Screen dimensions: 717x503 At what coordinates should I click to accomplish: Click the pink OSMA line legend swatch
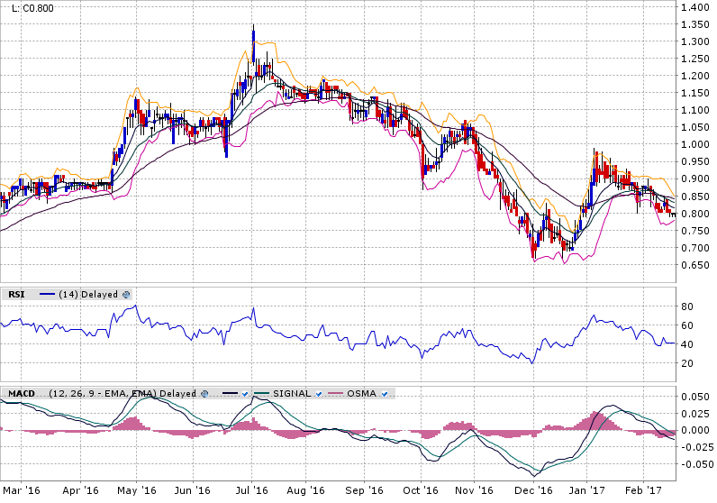(335, 394)
